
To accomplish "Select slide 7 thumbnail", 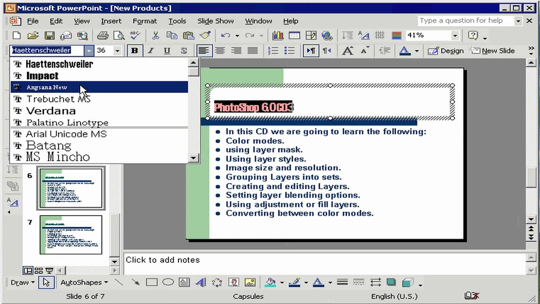I will pyautogui.click(x=71, y=235).
